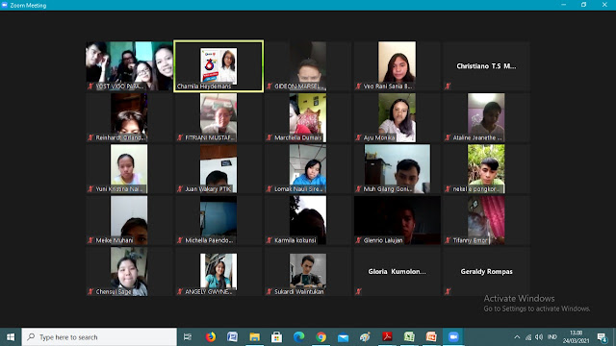Open the volume control tray icon
This screenshot has height=346, width=616.
[x=539, y=337]
